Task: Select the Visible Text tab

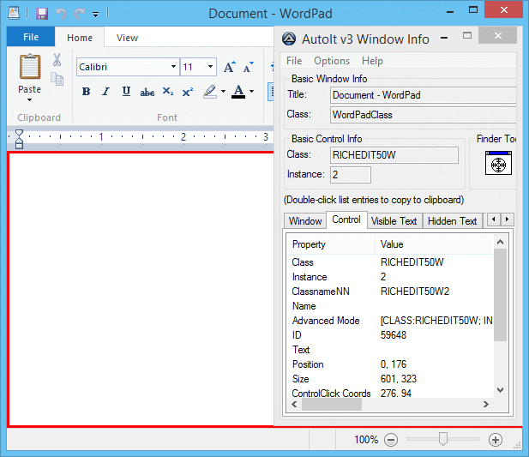Action: [x=394, y=221]
